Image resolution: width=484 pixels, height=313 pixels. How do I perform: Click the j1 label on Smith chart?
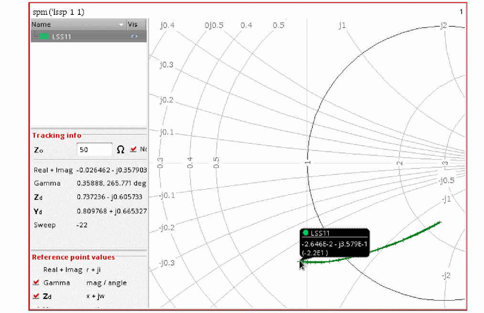(342, 25)
